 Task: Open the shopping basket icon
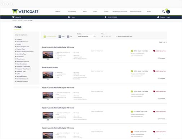[x=168, y=11]
